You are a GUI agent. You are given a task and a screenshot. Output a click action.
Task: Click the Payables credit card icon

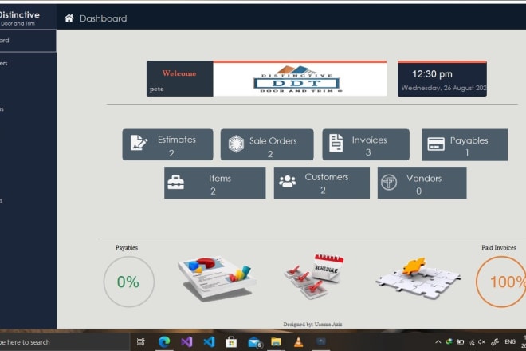point(436,144)
